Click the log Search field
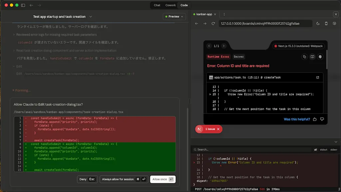The image size is (341, 192). [252, 149]
